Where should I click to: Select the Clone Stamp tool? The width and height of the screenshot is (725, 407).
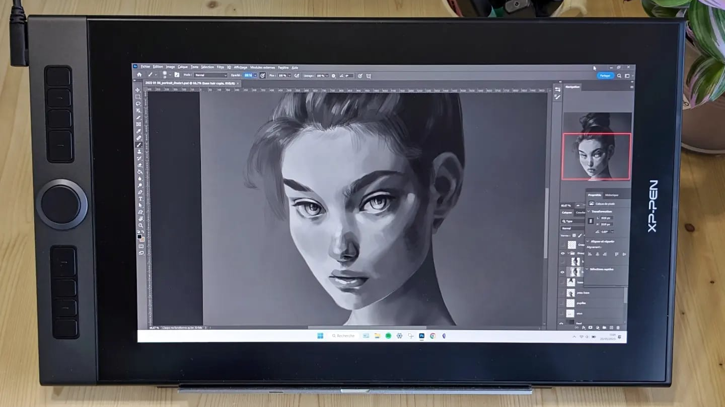click(139, 152)
